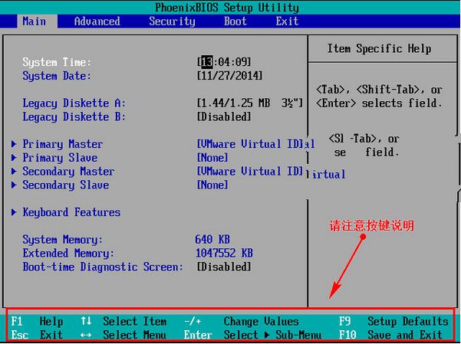Toggle Legacy Diskette B Disabled setting
461x344 pixels.
point(224,117)
